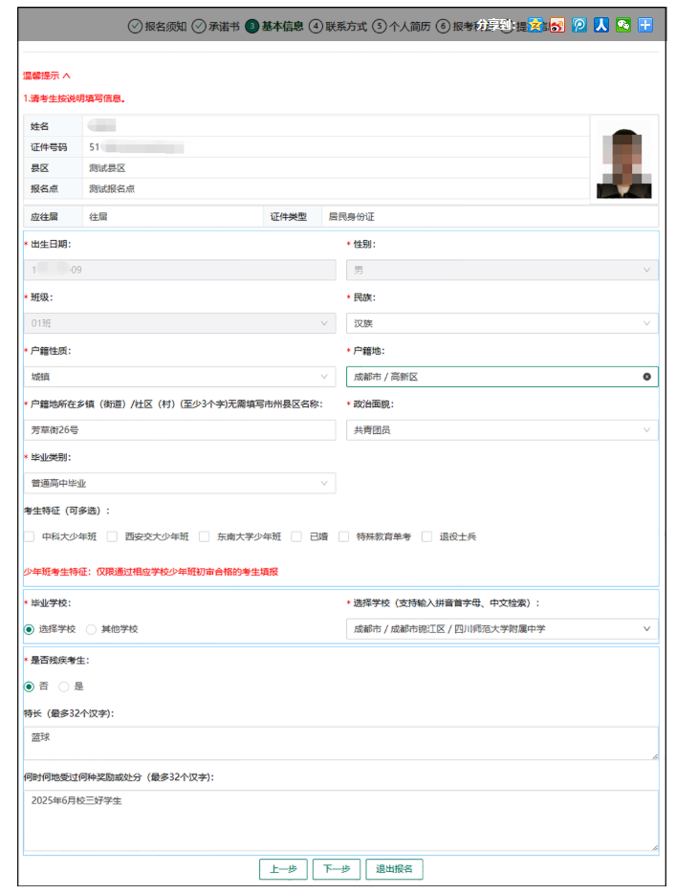Click the applicant photo thumbnail
This screenshot has width=676, height=894.
623,159
